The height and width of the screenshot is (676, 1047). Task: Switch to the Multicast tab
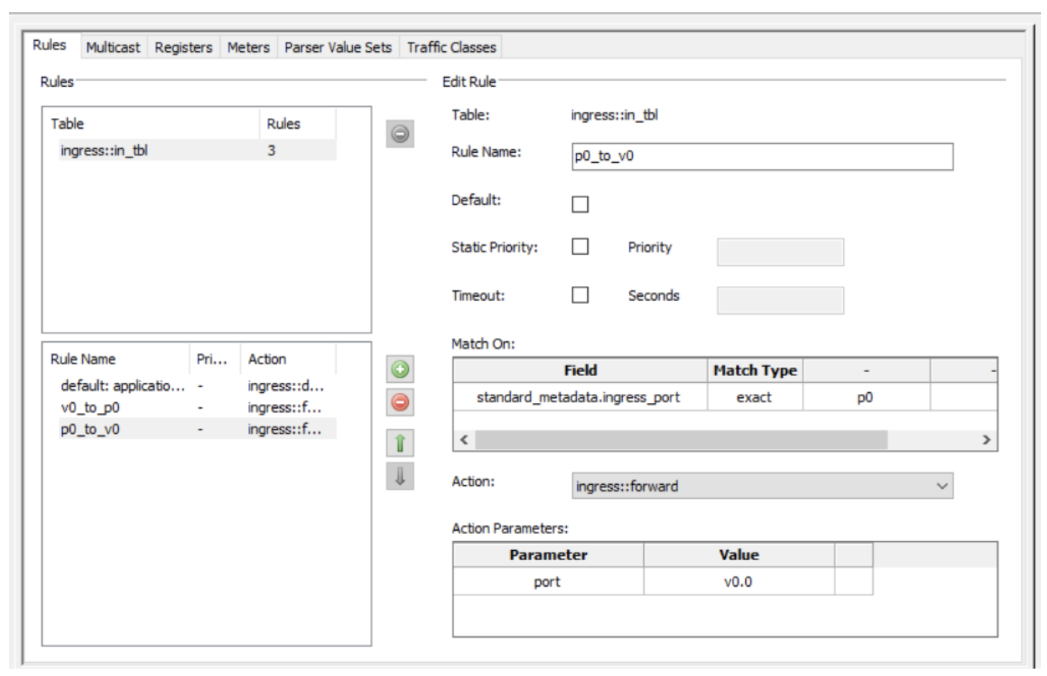click(x=113, y=48)
